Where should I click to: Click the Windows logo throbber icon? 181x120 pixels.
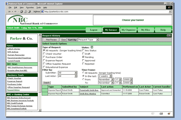coord(169,8)
